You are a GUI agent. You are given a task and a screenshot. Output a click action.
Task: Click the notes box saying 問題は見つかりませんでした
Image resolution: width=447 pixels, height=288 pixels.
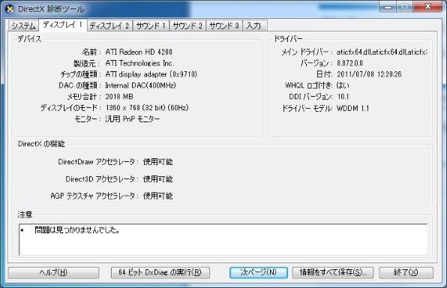(x=223, y=239)
